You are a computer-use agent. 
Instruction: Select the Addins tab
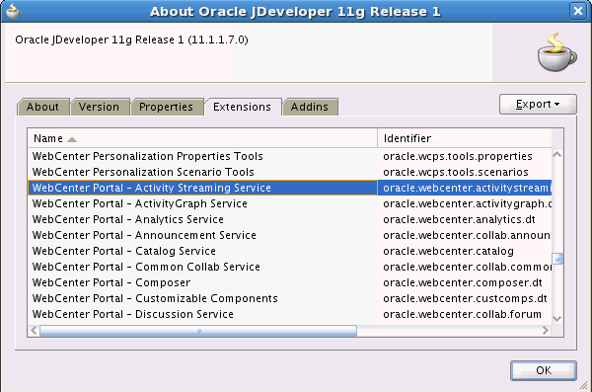point(310,107)
